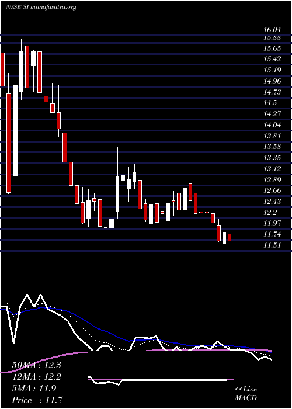Click the Price : 11.7 legend value
This screenshot has width=292, height=409.
click(37, 400)
